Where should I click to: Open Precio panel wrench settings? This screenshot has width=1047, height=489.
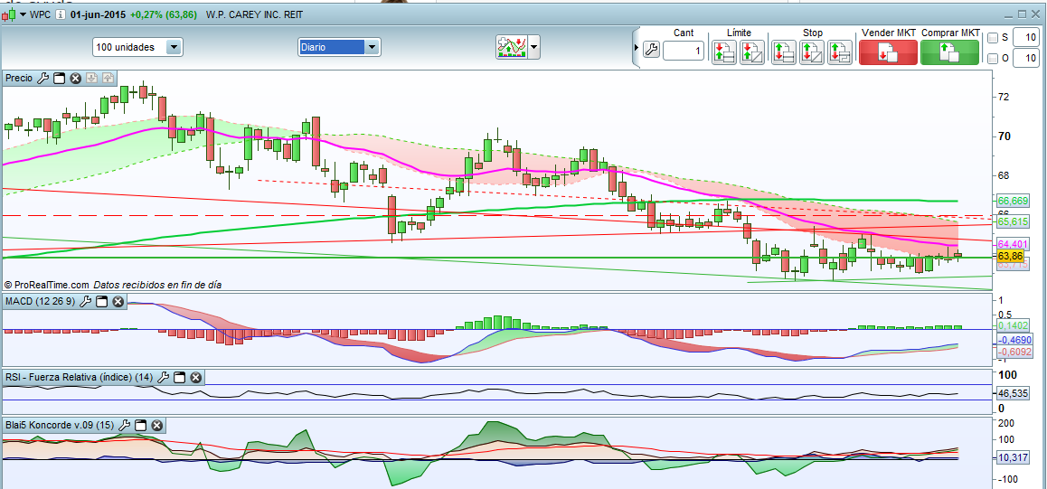click(x=42, y=78)
